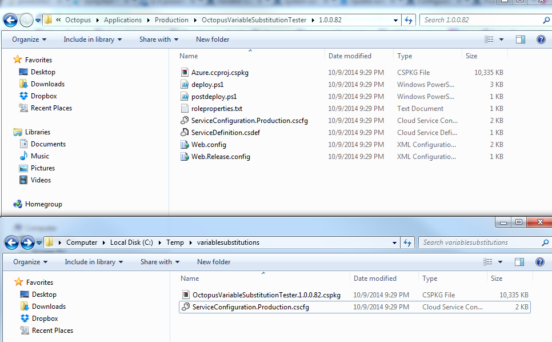Select the Web.Release.config file icon
This screenshot has width=552, height=342.
pyautogui.click(x=185, y=156)
